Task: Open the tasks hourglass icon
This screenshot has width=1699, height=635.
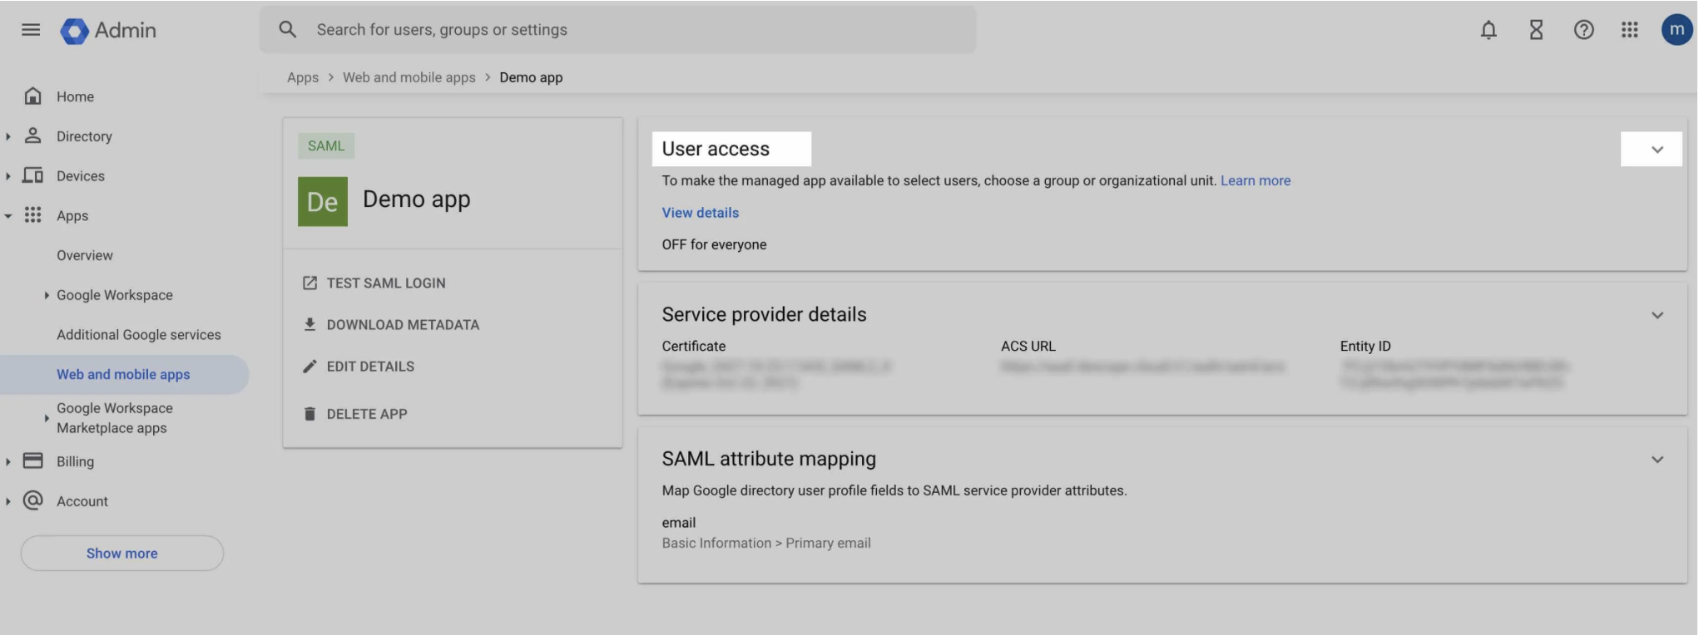Action: (1536, 30)
